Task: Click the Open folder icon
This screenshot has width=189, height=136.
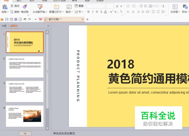Action: (x=2, y=19)
